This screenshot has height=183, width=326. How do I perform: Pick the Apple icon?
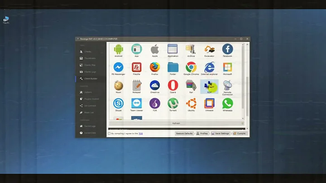155,50
